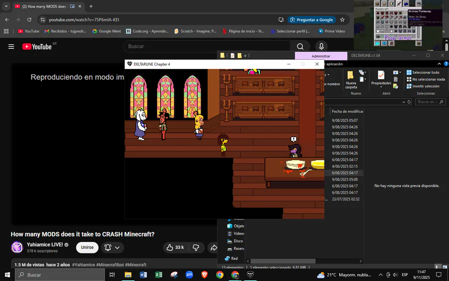Open the Propiedades dropdown arrow
Screen dimensions: 449x281
tap(381, 87)
